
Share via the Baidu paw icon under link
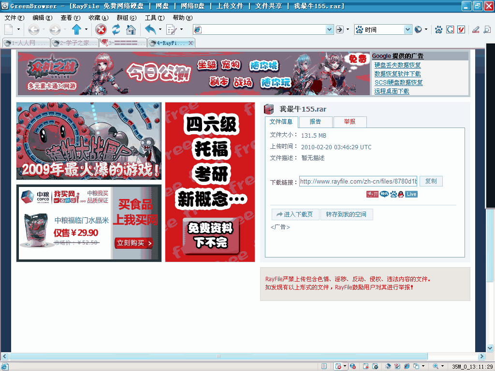pyautogui.click(x=393, y=194)
